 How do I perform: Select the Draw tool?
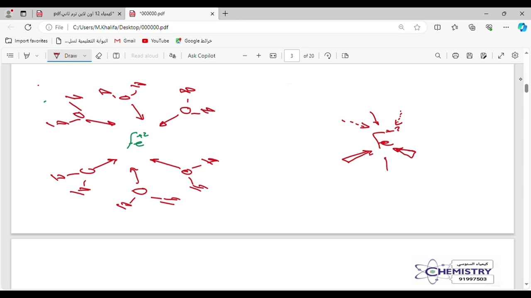click(66, 55)
